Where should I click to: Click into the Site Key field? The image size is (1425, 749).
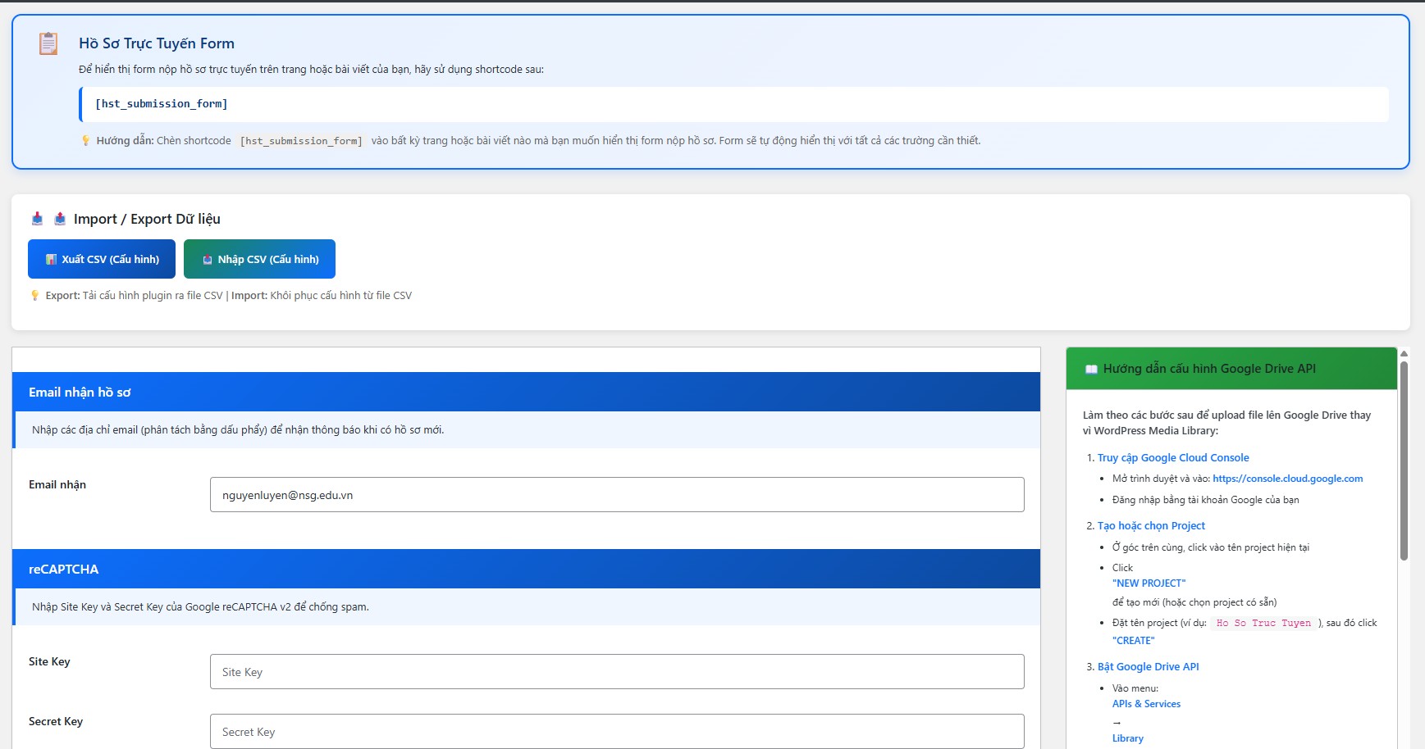point(616,672)
